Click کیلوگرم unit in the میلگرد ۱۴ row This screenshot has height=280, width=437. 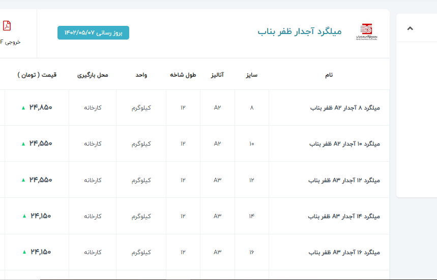141,216
